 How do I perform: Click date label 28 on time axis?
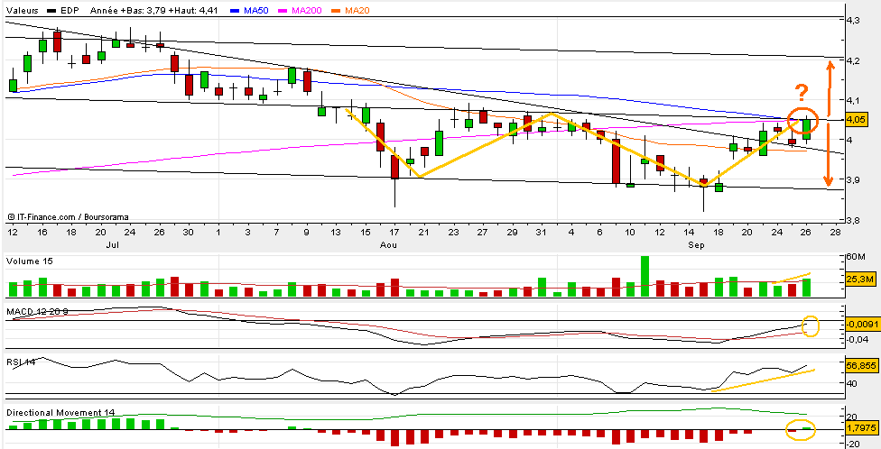[x=836, y=233]
